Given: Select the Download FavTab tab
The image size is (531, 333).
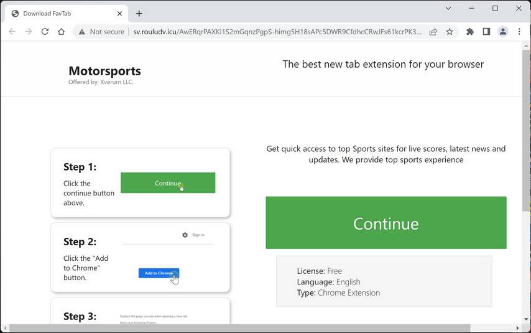Looking at the screenshot, I should 62,14.
